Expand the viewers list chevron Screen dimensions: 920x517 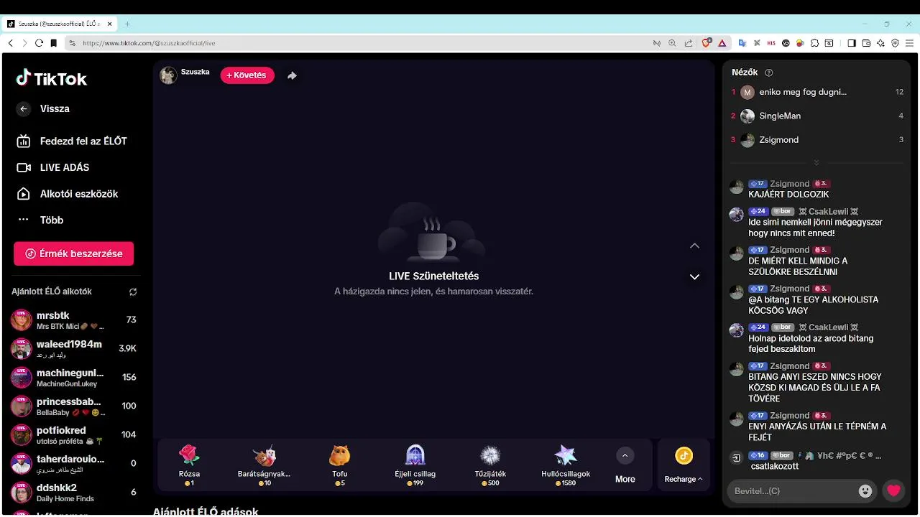point(816,163)
